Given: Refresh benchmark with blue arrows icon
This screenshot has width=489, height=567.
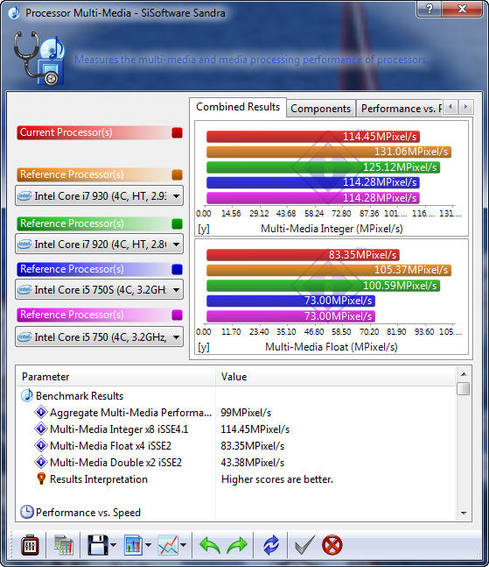Looking at the screenshot, I should 271,545.
